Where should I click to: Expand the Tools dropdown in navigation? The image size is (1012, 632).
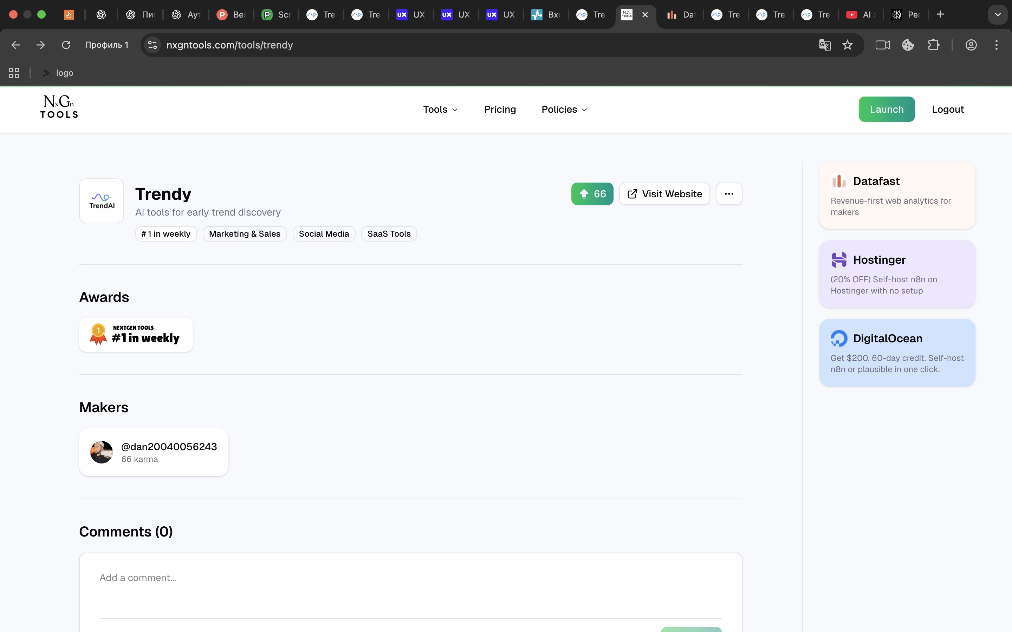(440, 110)
